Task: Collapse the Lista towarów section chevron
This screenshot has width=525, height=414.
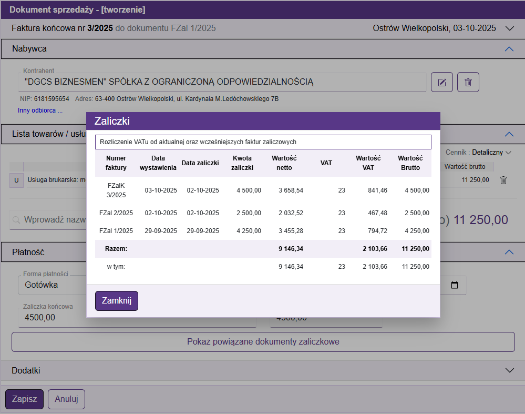Action: coord(508,134)
